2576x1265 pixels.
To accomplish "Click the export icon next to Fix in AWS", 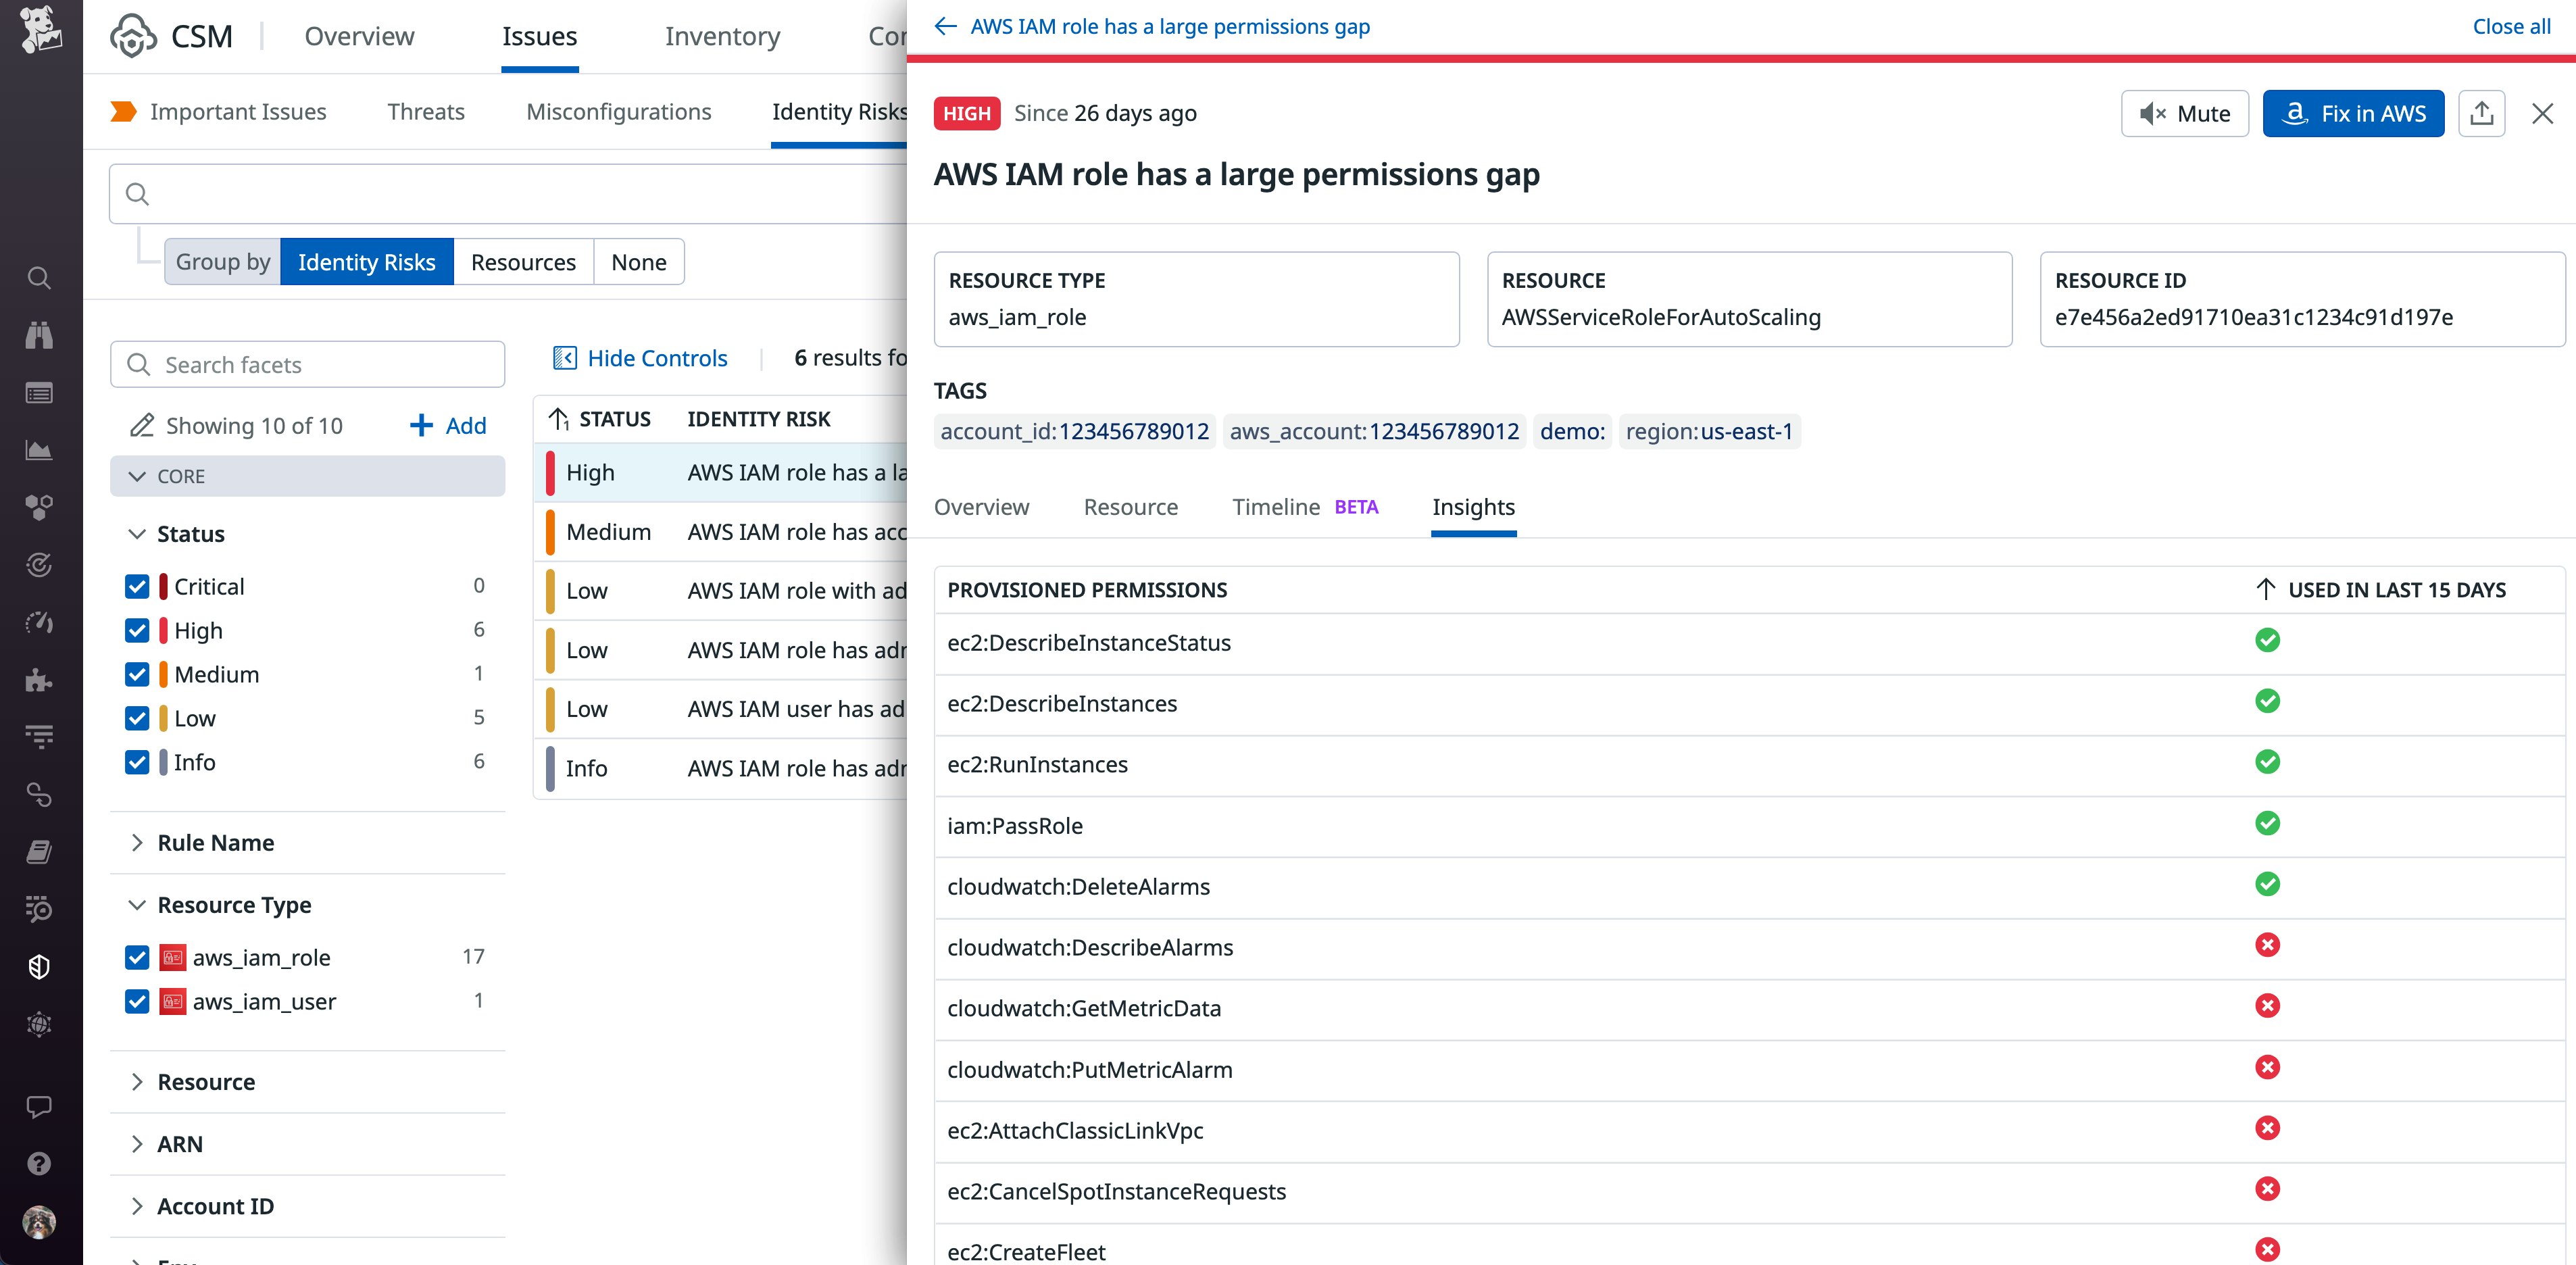I will point(2481,113).
